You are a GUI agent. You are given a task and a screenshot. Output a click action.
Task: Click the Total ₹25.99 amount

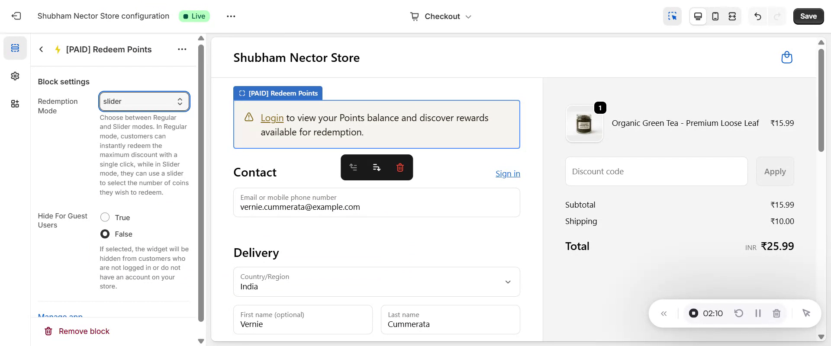[x=777, y=246]
